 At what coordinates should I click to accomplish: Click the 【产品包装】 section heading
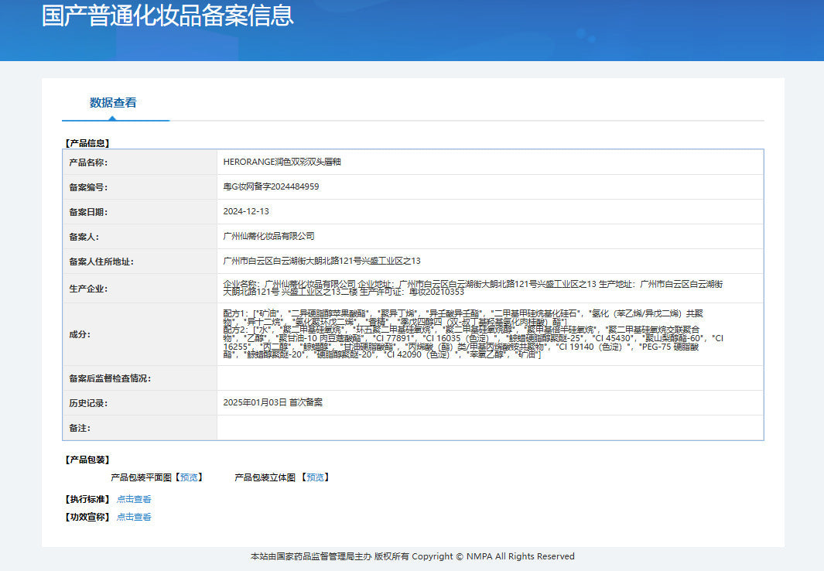pos(87,460)
